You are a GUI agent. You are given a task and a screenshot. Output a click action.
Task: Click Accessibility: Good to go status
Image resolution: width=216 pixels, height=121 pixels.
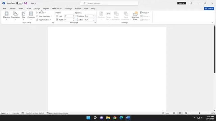click(x=57, y=113)
